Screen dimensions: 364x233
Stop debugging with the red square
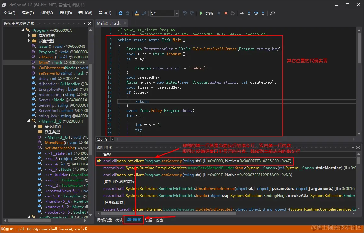[x=226, y=13]
